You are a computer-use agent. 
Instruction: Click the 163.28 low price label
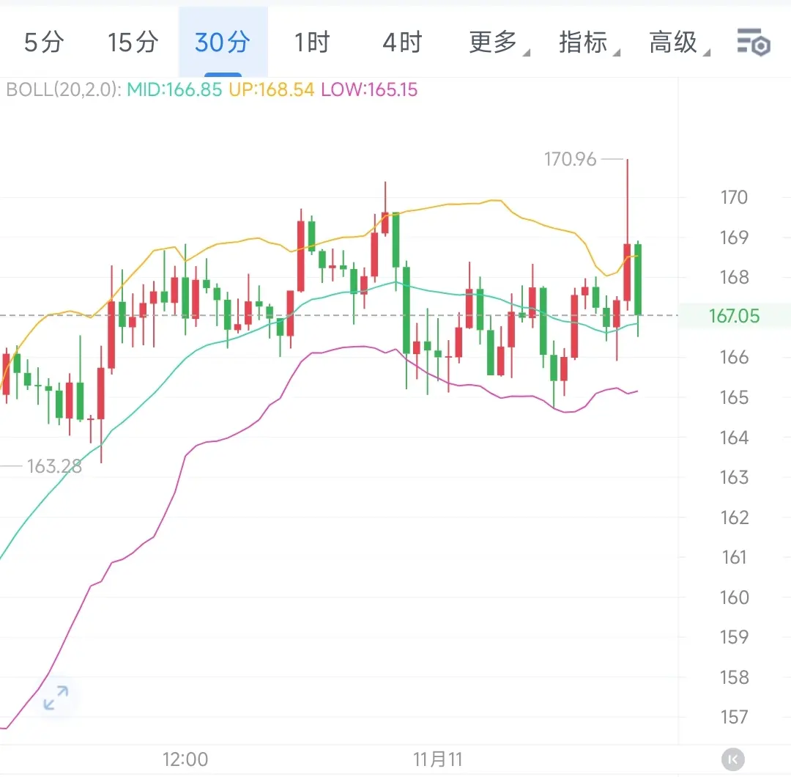pos(54,466)
